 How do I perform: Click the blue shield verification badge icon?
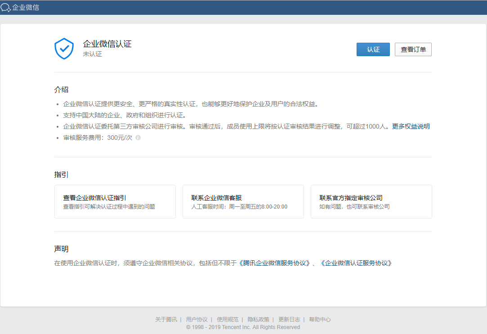tap(64, 48)
